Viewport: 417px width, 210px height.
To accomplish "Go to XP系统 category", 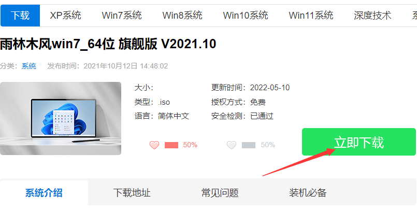I will [x=65, y=16].
